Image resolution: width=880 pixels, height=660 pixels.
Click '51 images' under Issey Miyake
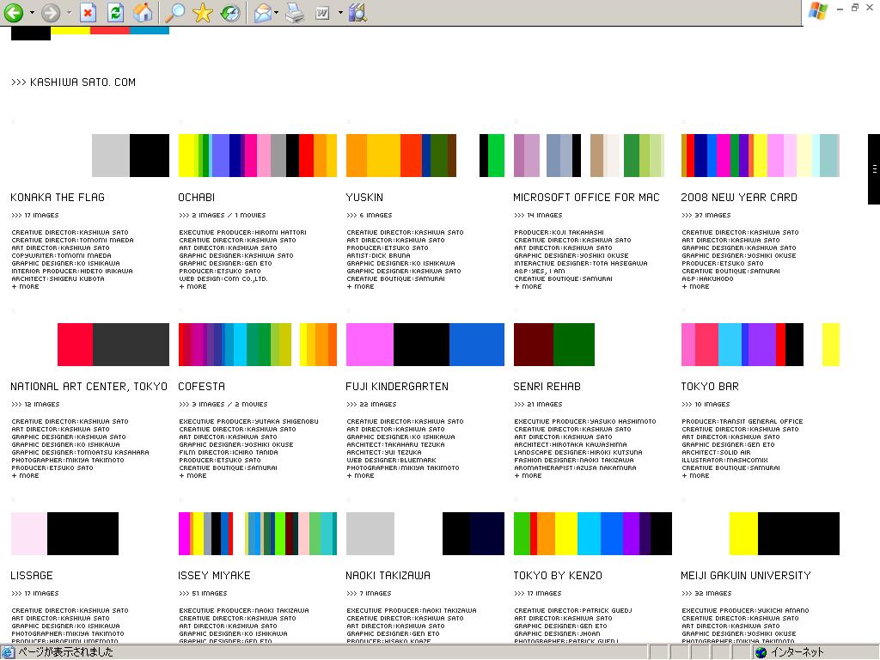tap(203, 594)
